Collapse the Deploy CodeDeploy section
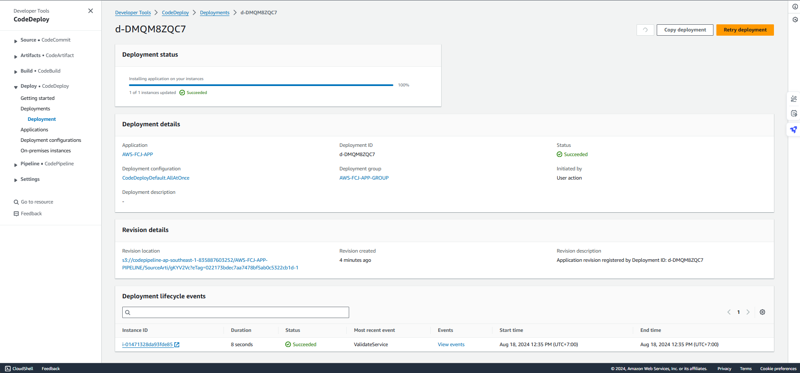800x373 pixels. pos(16,87)
